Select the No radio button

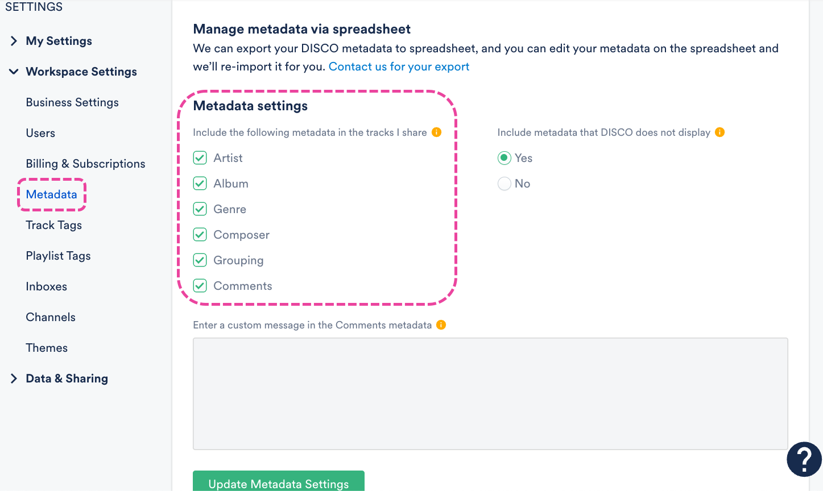coord(504,184)
